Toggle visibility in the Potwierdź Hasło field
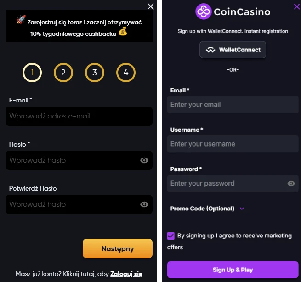Viewport: 301px width, 282px height. point(144,204)
